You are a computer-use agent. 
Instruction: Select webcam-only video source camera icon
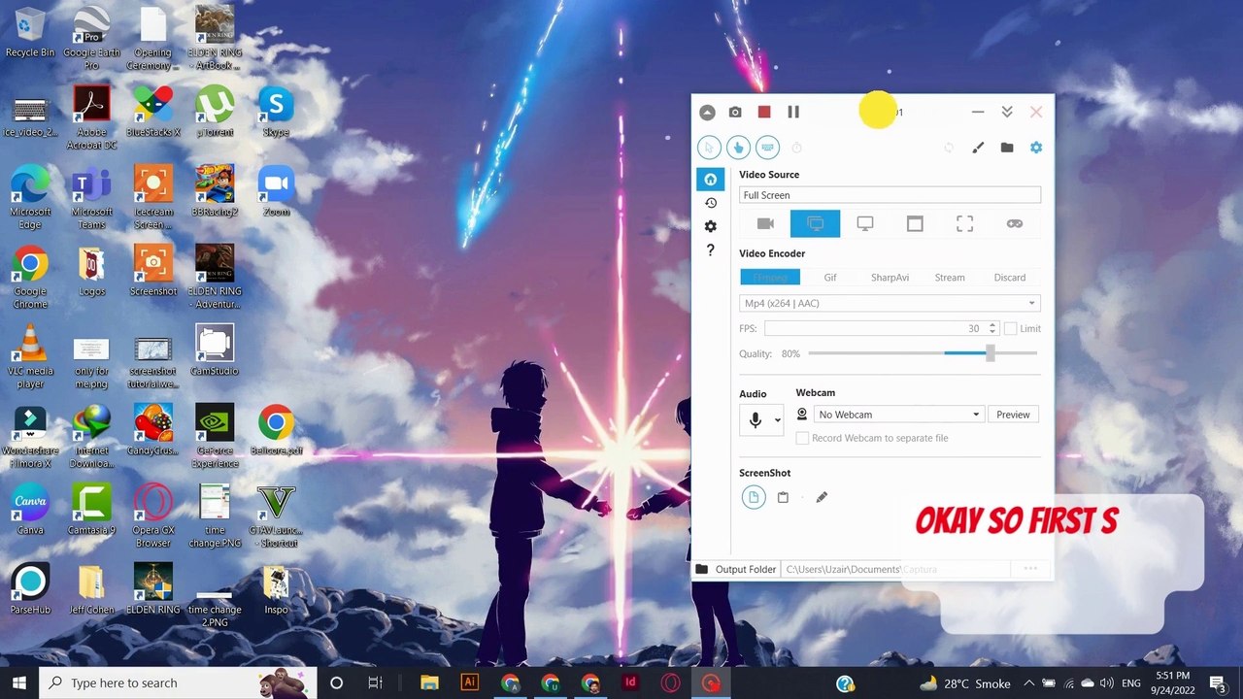coord(765,224)
